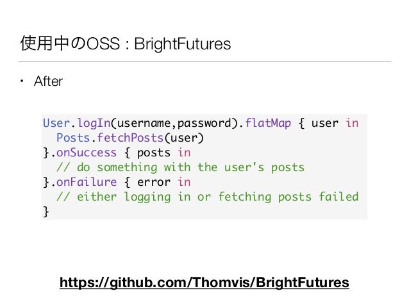Click the slide title BrightFutures text
Screen dimensions: 409x307
coord(182,44)
